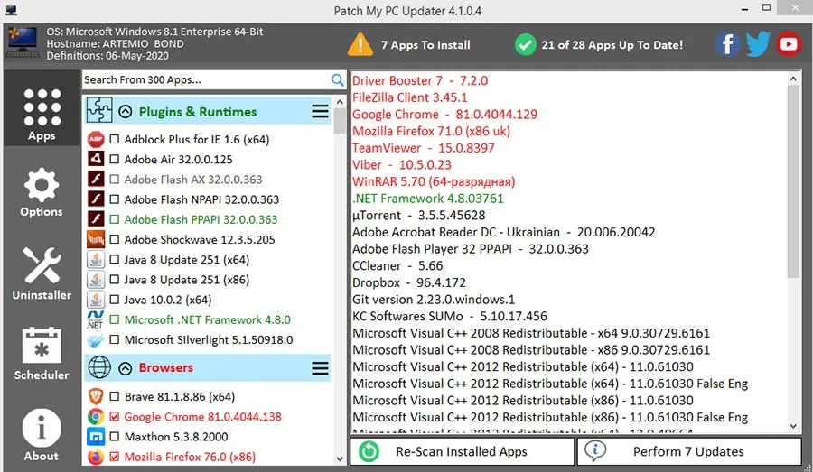Click 21 of 28 Apps Up To Date
Screen dimensions: 813x472
pyautogui.click(x=612, y=45)
